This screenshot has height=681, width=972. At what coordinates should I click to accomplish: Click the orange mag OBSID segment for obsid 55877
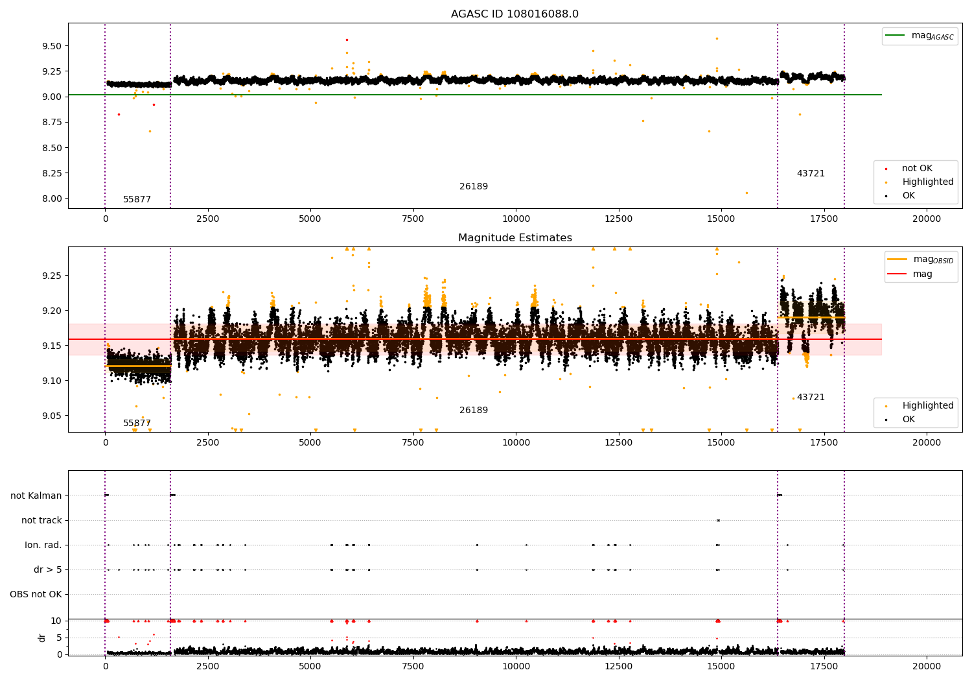pyautogui.click(x=139, y=366)
